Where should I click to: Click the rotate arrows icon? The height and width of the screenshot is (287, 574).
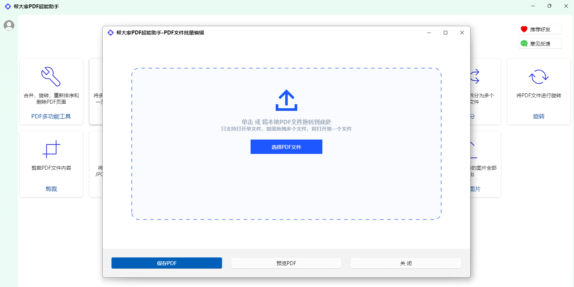click(x=538, y=76)
